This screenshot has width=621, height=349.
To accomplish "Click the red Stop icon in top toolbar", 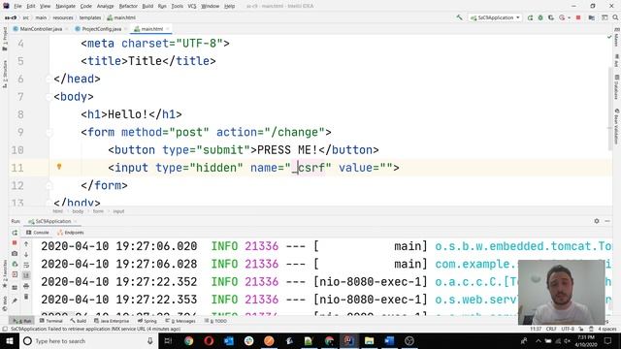I will pyautogui.click(x=578, y=17).
